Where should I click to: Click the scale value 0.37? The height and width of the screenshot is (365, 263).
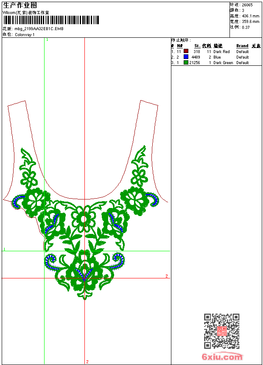pyautogui.click(x=246, y=27)
